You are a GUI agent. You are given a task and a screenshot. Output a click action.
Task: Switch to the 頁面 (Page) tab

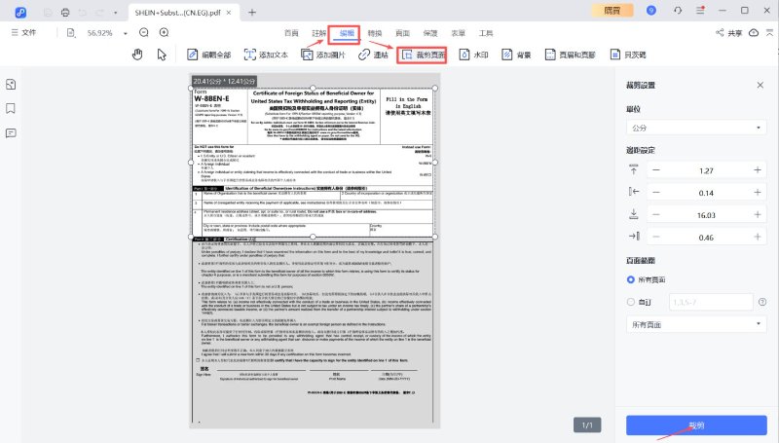[x=402, y=33]
